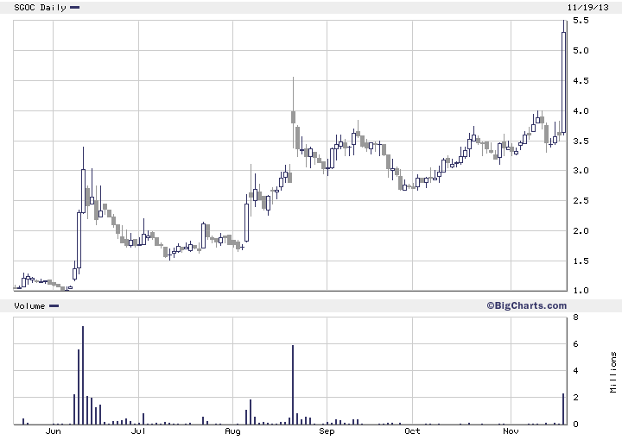Click the SGOC Daily chart title
622x440 pixels.
40,8
